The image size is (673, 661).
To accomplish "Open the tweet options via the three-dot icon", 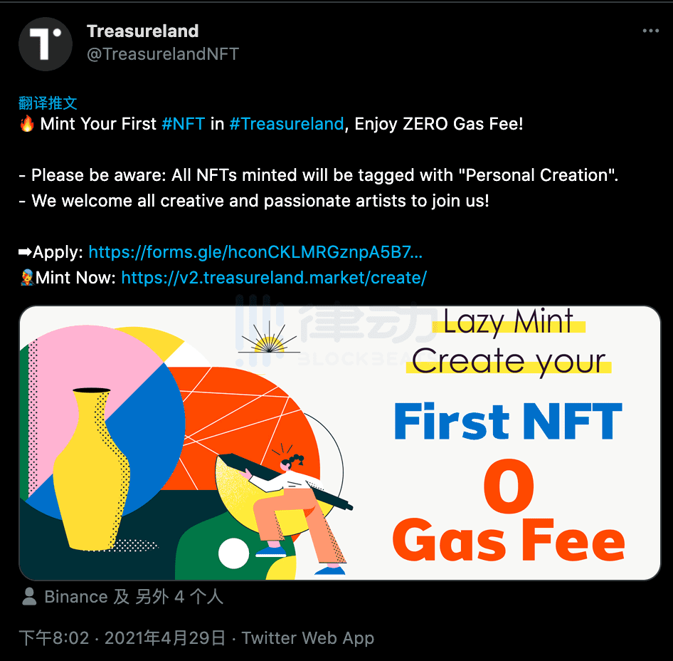I will (x=650, y=30).
